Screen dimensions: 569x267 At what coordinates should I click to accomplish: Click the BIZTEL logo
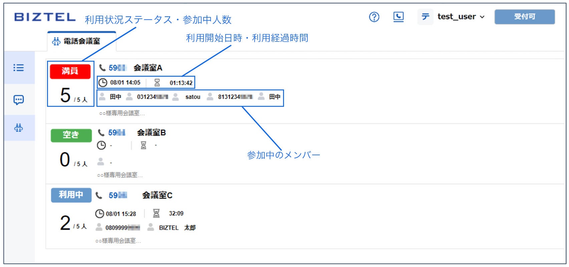pos(45,17)
